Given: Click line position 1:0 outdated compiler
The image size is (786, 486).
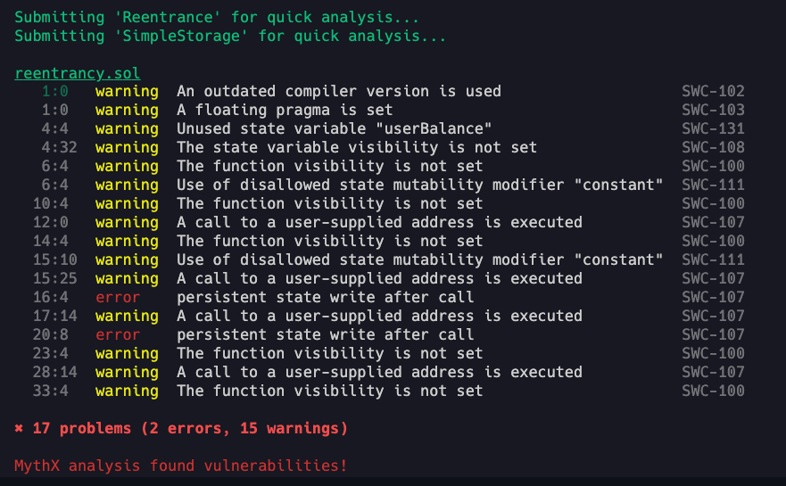Looking at the screenshot, I should coord(55,91).
